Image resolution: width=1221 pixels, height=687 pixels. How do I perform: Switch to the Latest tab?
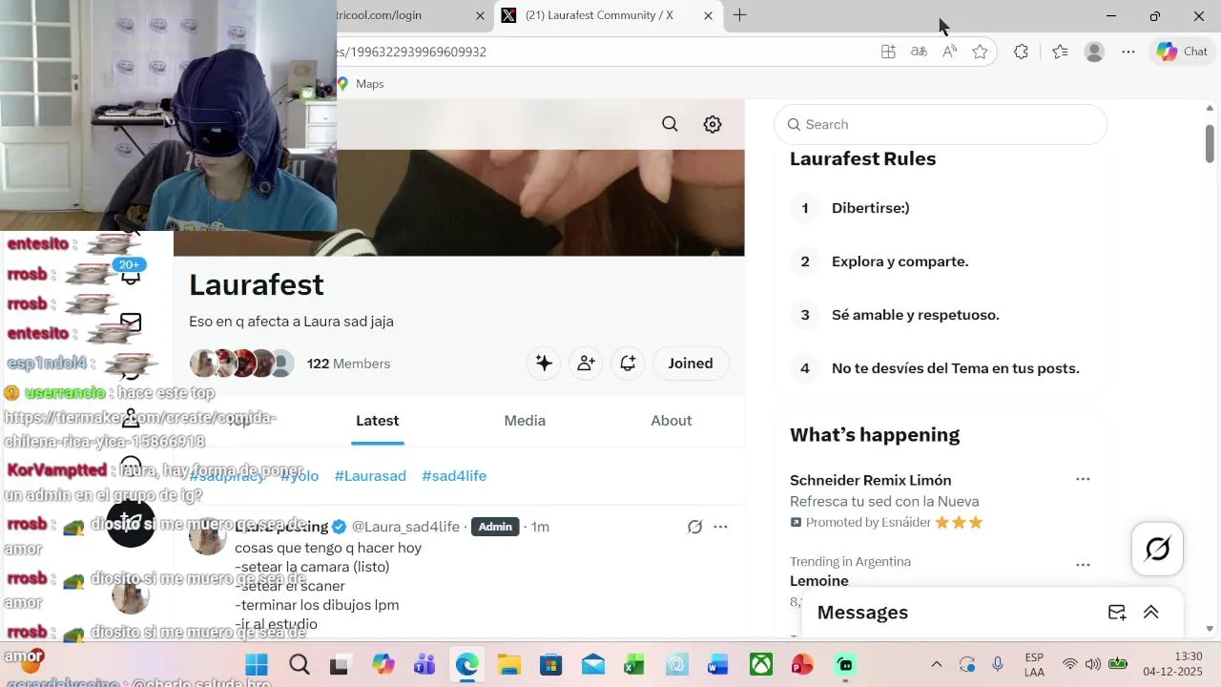(378, 421)
